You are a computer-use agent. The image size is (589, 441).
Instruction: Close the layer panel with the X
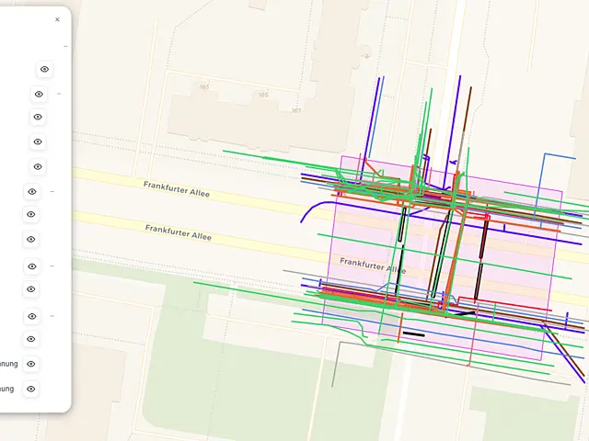(x=57, y=19)
